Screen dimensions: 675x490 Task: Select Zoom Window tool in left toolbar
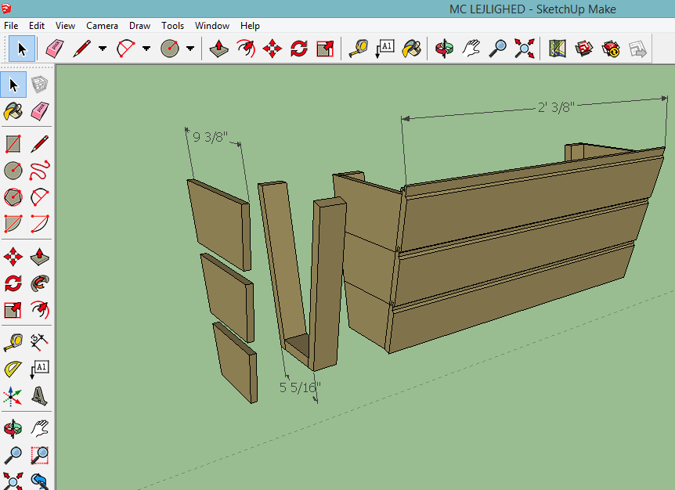click(39, 455)
